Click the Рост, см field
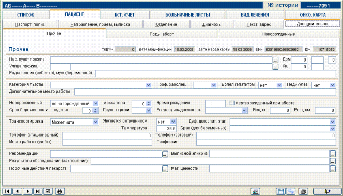This screenshot has height=196, width=343. (x=325, y=110)
